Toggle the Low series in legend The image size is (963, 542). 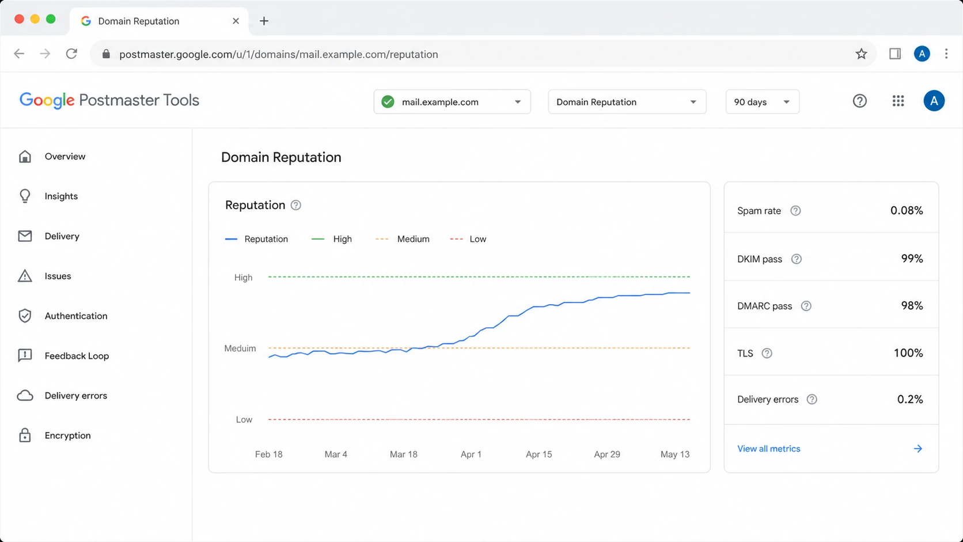(468, 239)
